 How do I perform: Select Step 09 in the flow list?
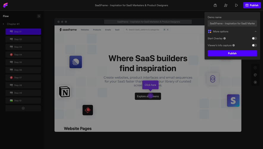23,93
